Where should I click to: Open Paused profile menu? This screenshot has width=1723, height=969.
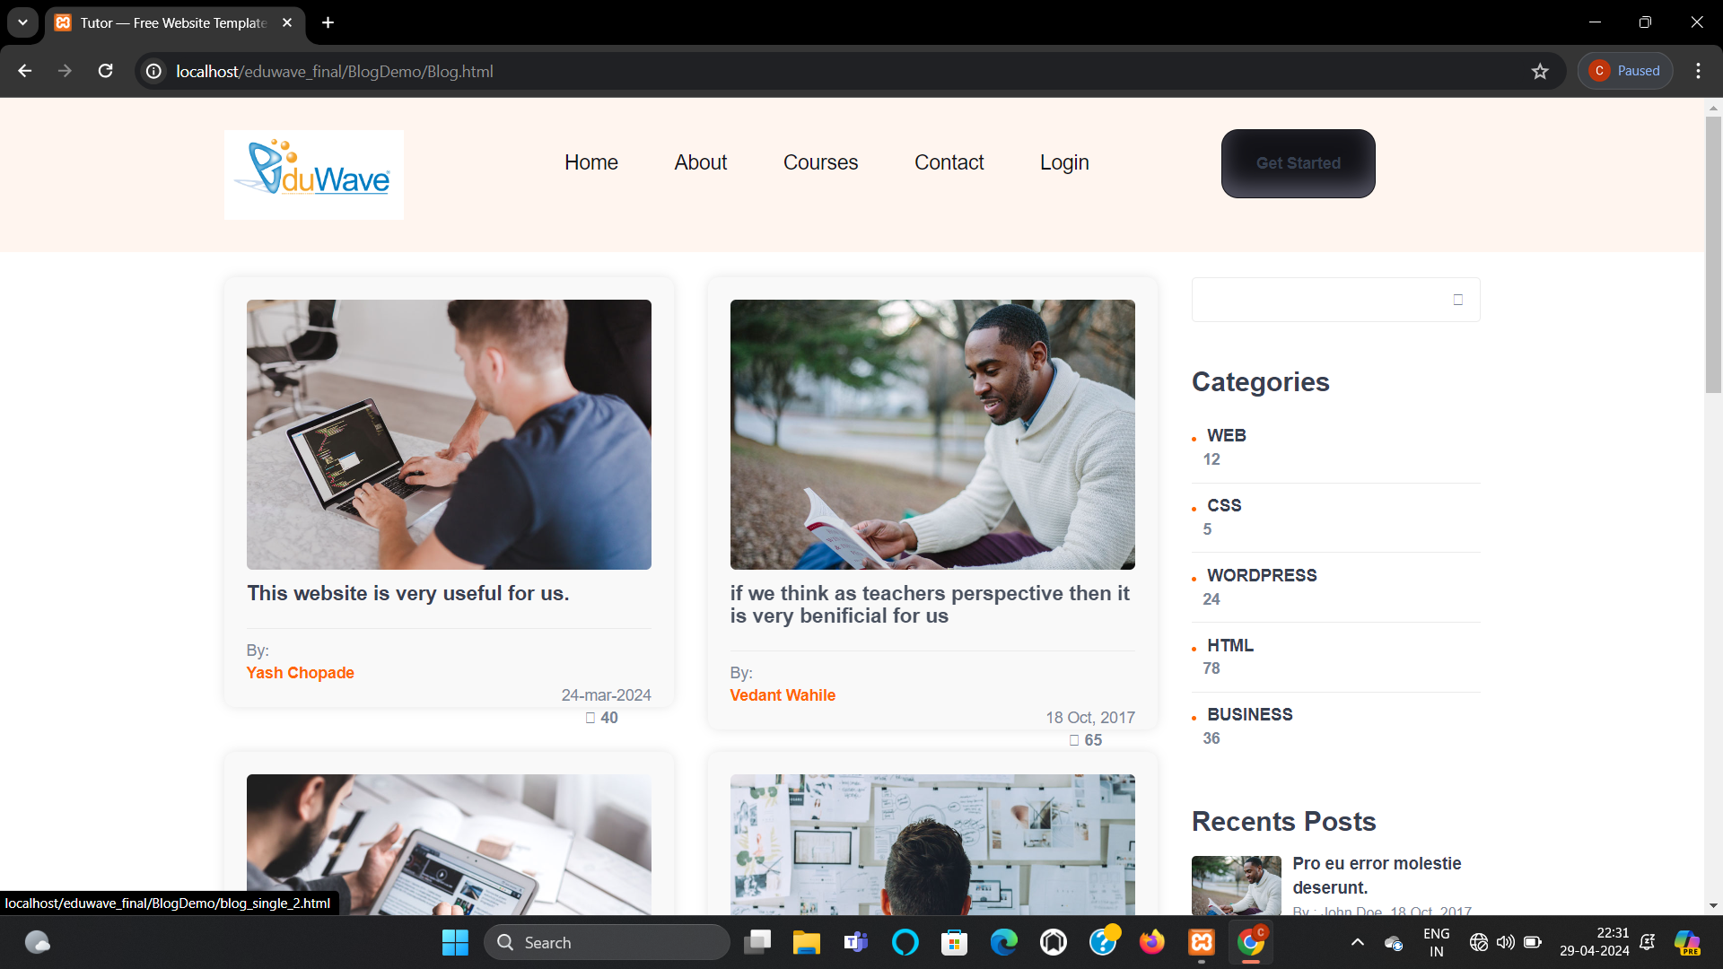click(1624, 71)
